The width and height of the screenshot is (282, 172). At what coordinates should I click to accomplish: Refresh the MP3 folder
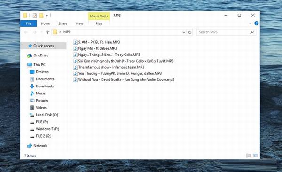pyautogui.click(x=190, y=32)
